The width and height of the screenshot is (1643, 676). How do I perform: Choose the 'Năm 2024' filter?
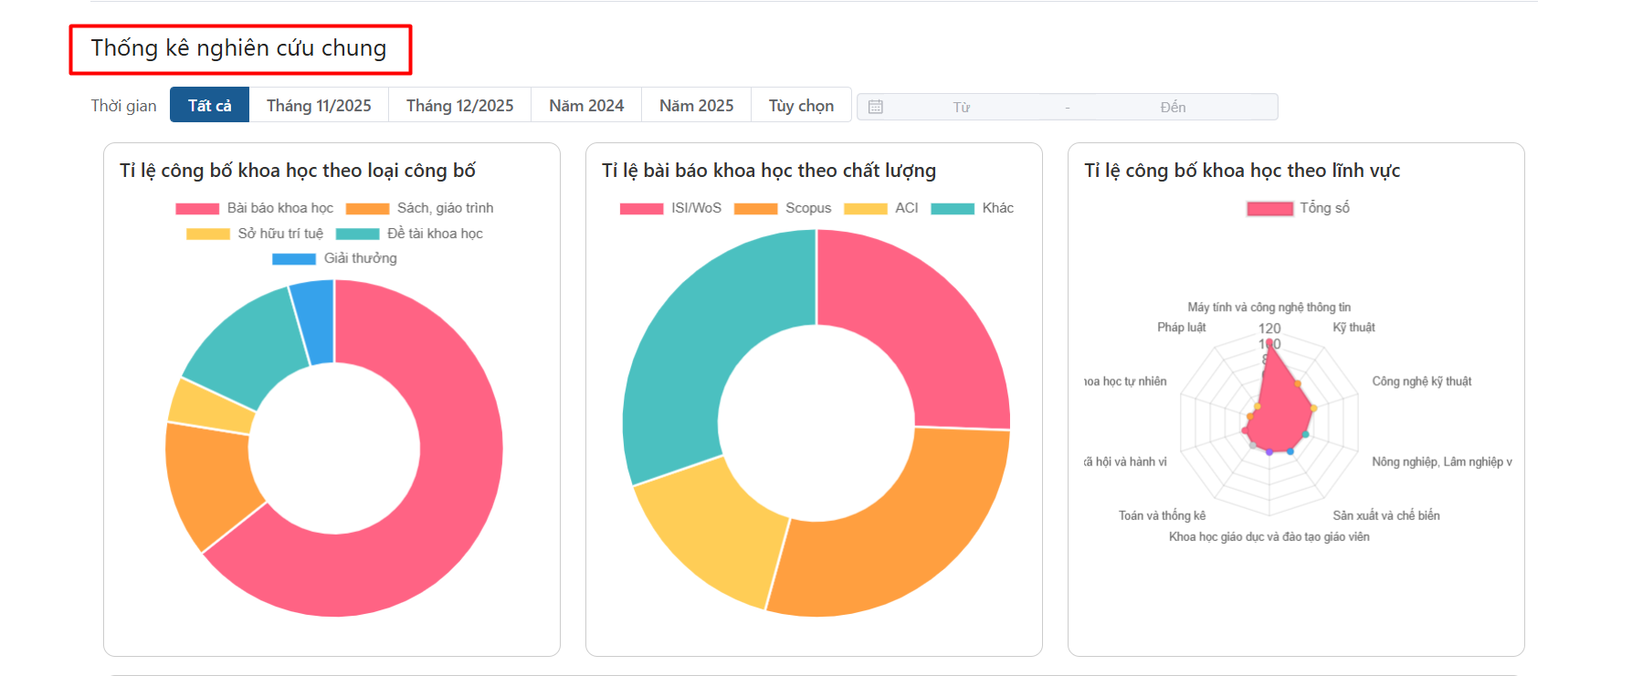[586, 106]
